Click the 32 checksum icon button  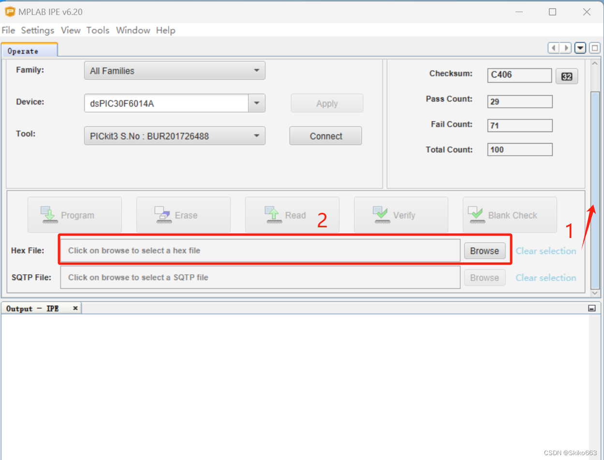pyautogui.click(x=567, y=76)
